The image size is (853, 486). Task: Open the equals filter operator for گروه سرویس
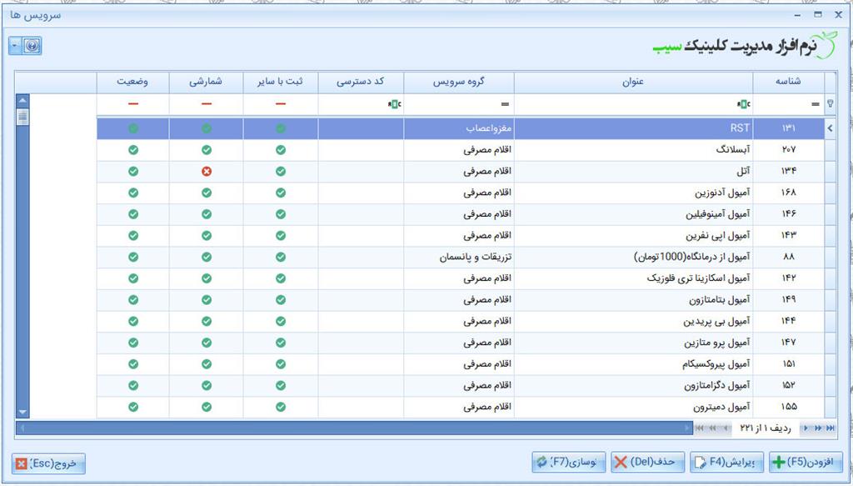pos(505,104)
